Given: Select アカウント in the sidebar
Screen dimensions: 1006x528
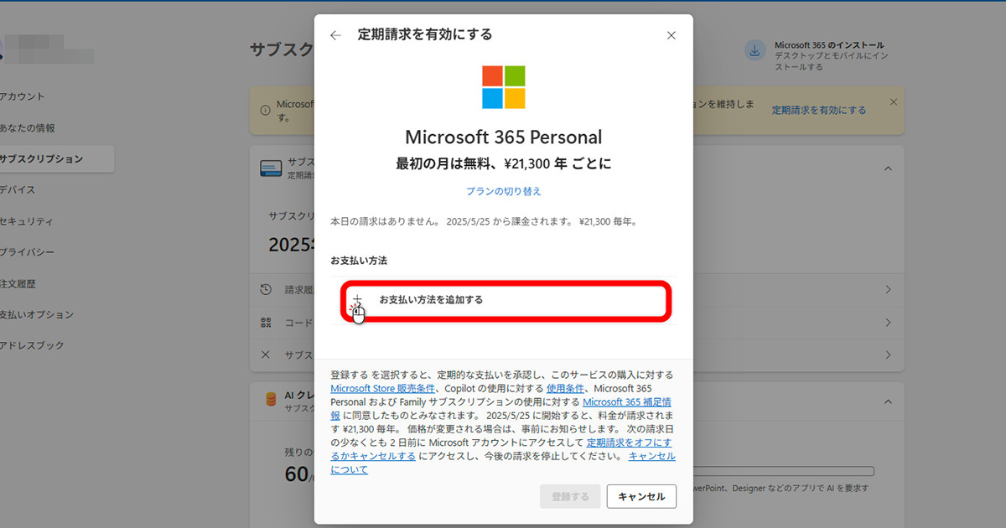Looking at the screenshot, I should tap(23, 96).
